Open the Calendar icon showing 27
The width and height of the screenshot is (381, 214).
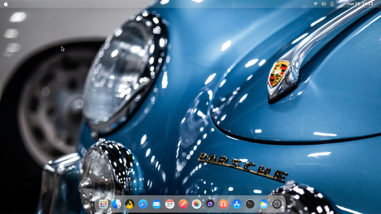click(170, 204)
